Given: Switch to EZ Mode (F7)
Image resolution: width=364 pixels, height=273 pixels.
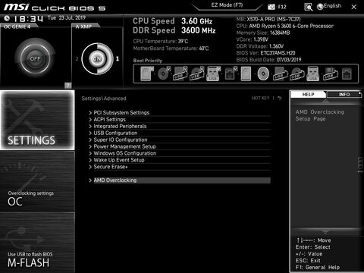Looking at the screenshot, I should (227, 5).
